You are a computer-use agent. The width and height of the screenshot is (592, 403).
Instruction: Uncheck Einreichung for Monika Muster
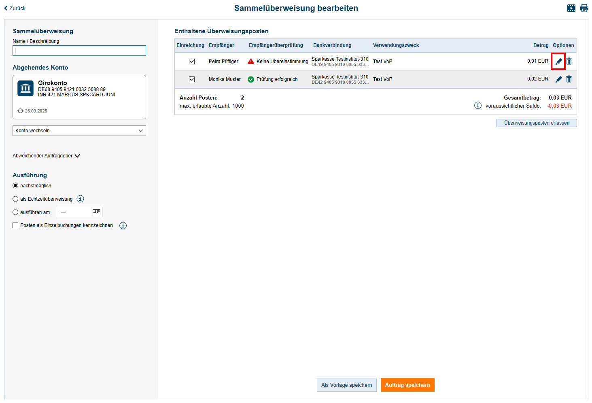point(192,79)
